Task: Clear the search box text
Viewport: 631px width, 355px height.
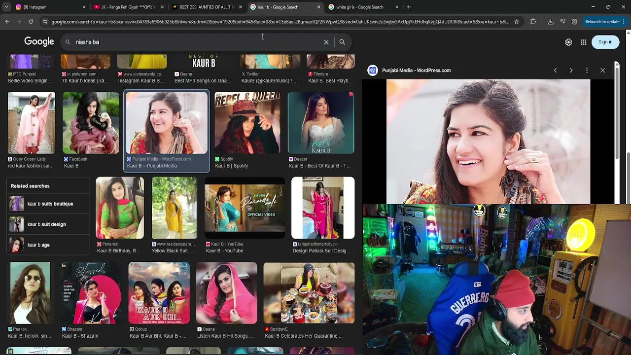Action: [x=326, y=42]
